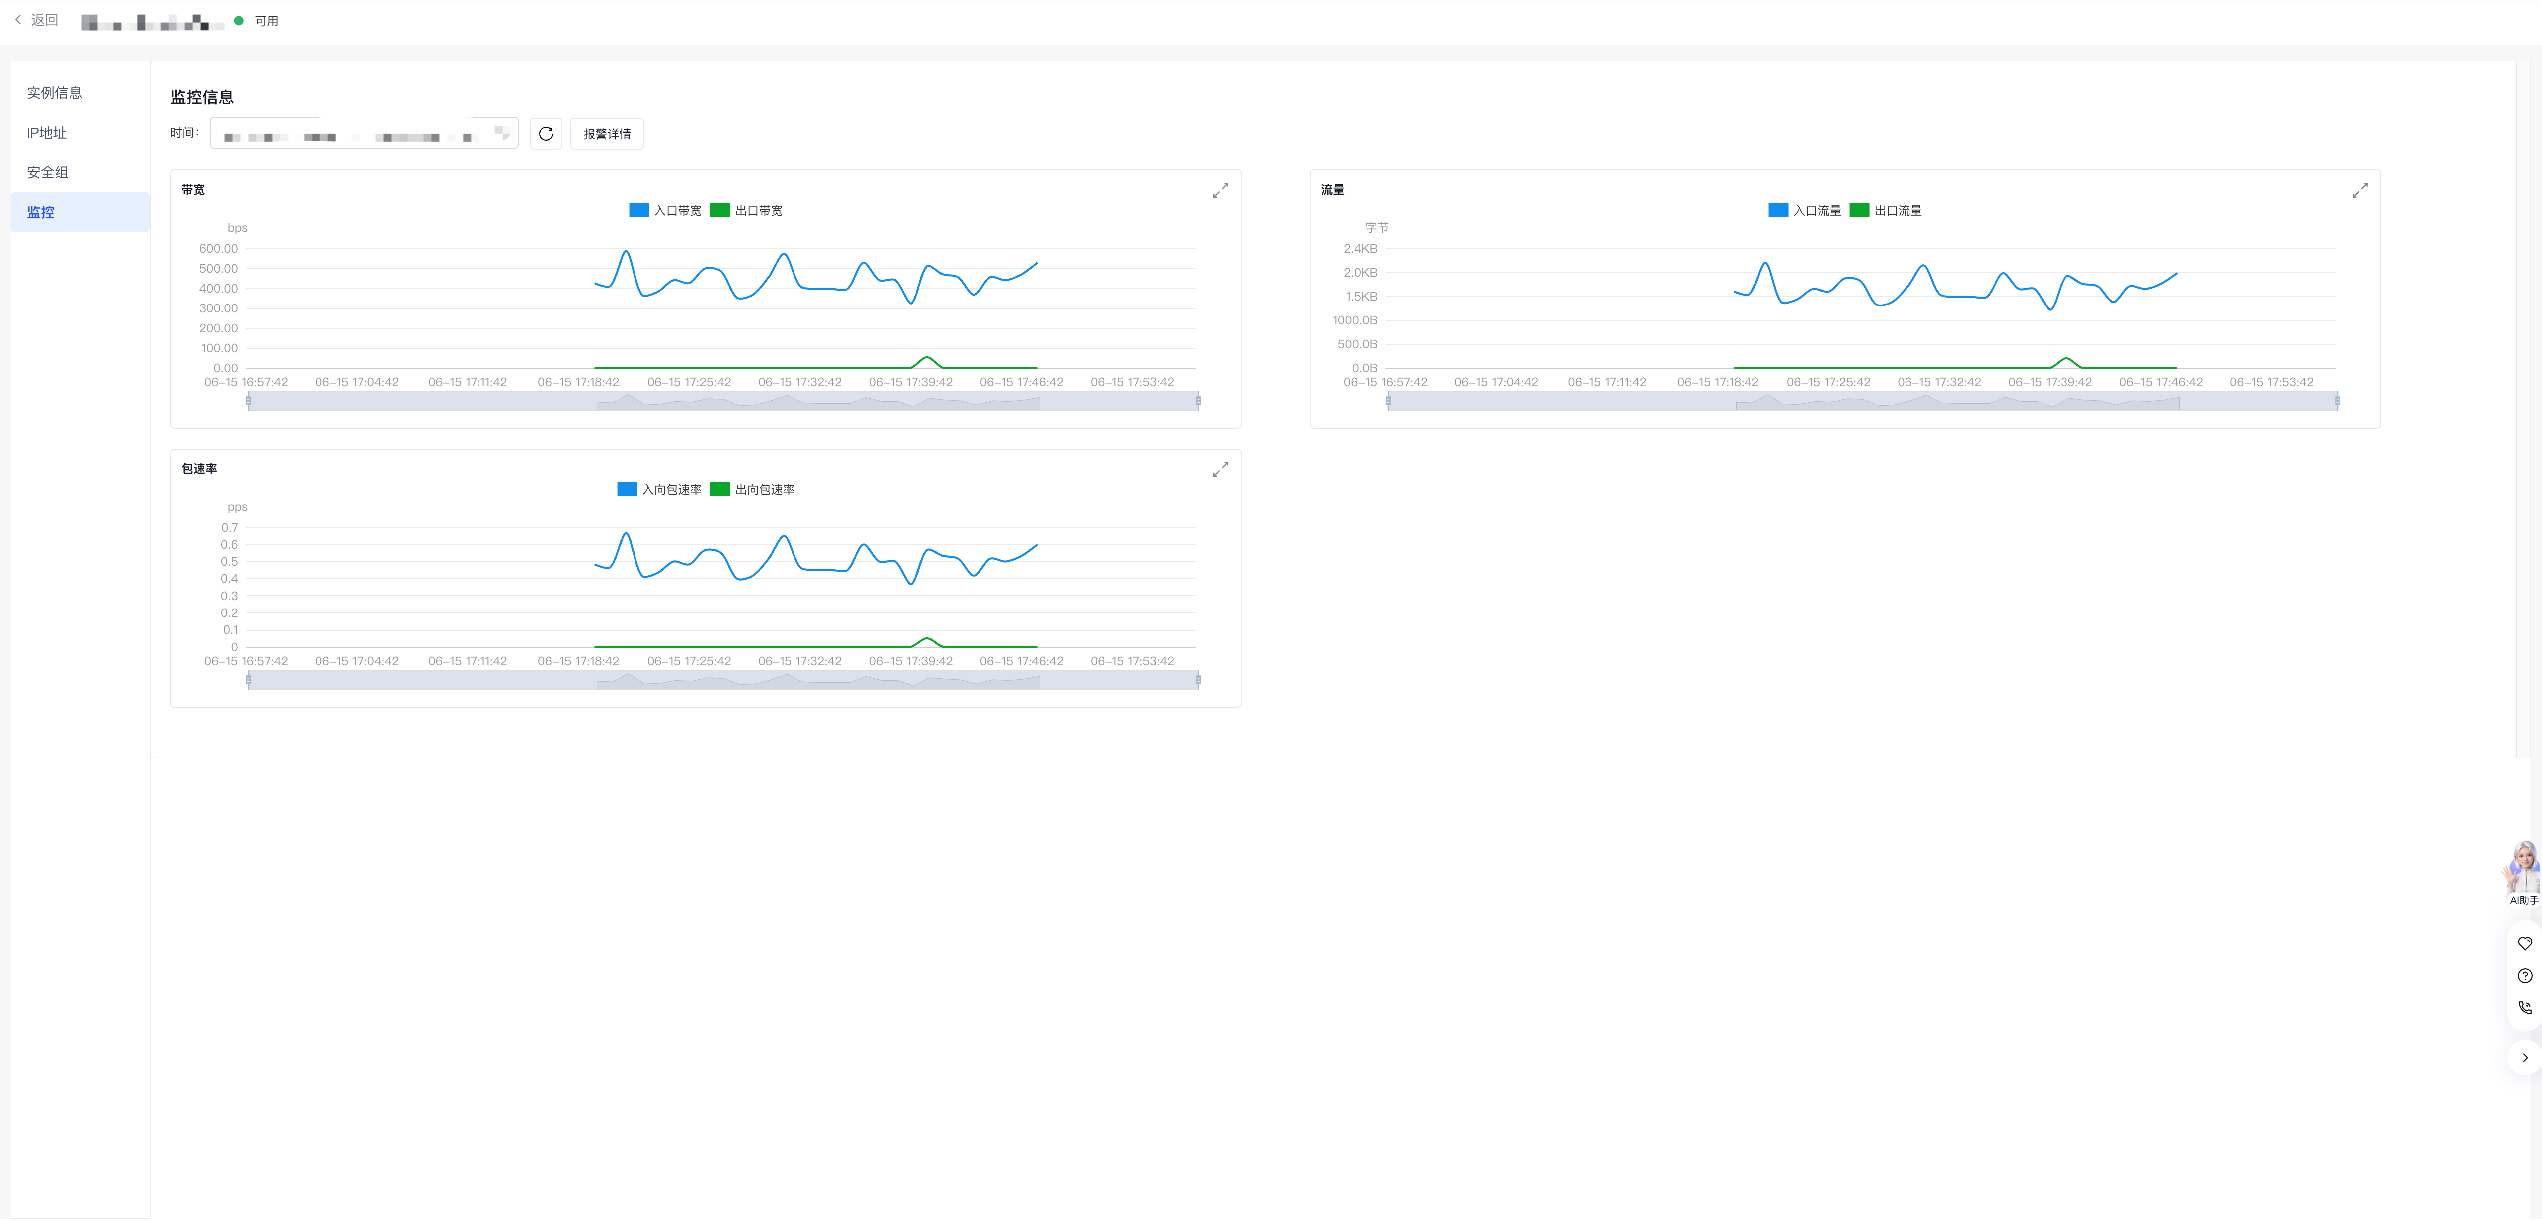
Task: Expand the 包速率 chart to fullscreen
Action: point(1221,470)
